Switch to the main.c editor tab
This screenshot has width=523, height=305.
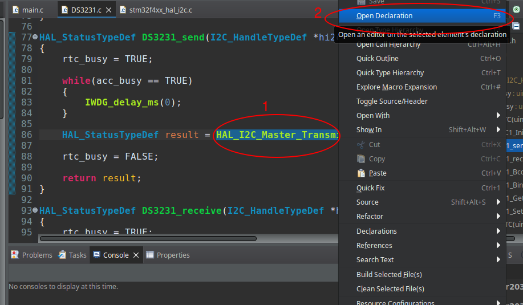(28, 10)
